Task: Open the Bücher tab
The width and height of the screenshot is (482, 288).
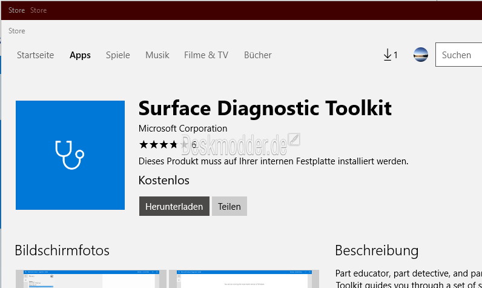Action: click(x=257, y=55)
